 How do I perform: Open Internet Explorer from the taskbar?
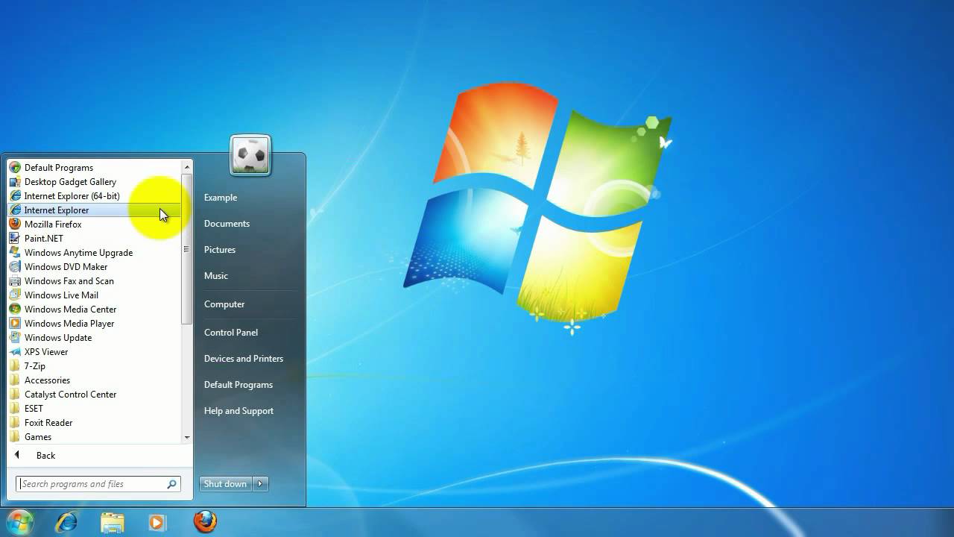66,522
